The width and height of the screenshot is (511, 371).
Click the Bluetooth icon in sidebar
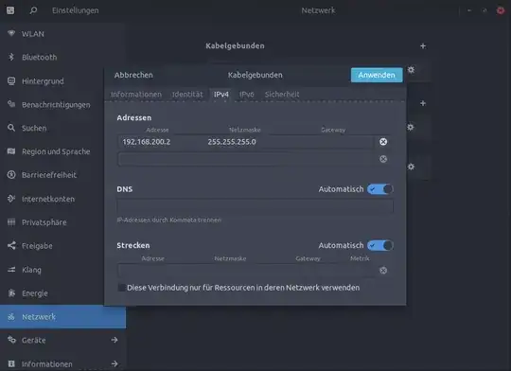click(x=11, y=57)
